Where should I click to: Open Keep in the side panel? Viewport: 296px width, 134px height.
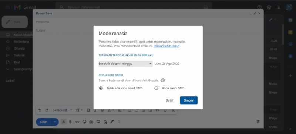(x=290, y=32)
